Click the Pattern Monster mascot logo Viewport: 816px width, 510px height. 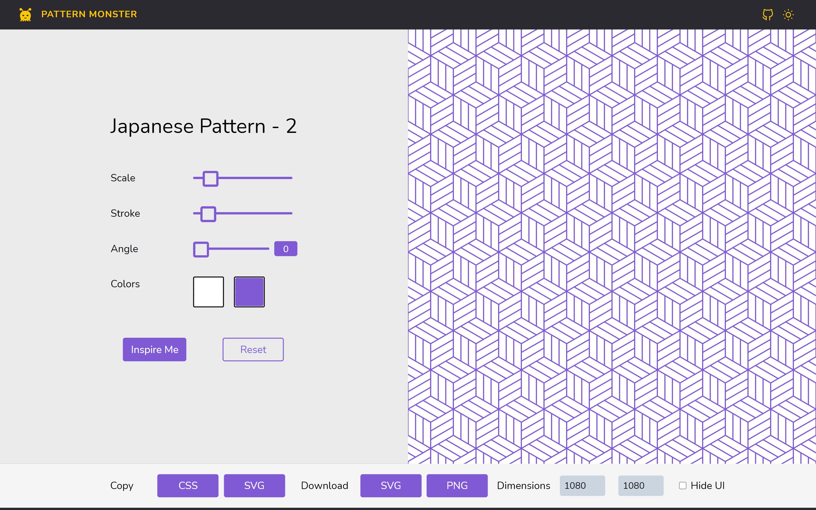click(25, 14)
